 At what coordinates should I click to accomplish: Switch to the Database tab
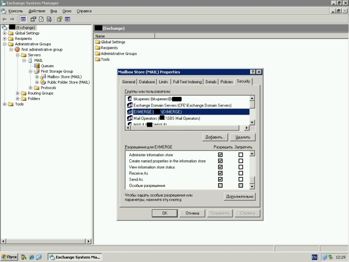[147, 82]
